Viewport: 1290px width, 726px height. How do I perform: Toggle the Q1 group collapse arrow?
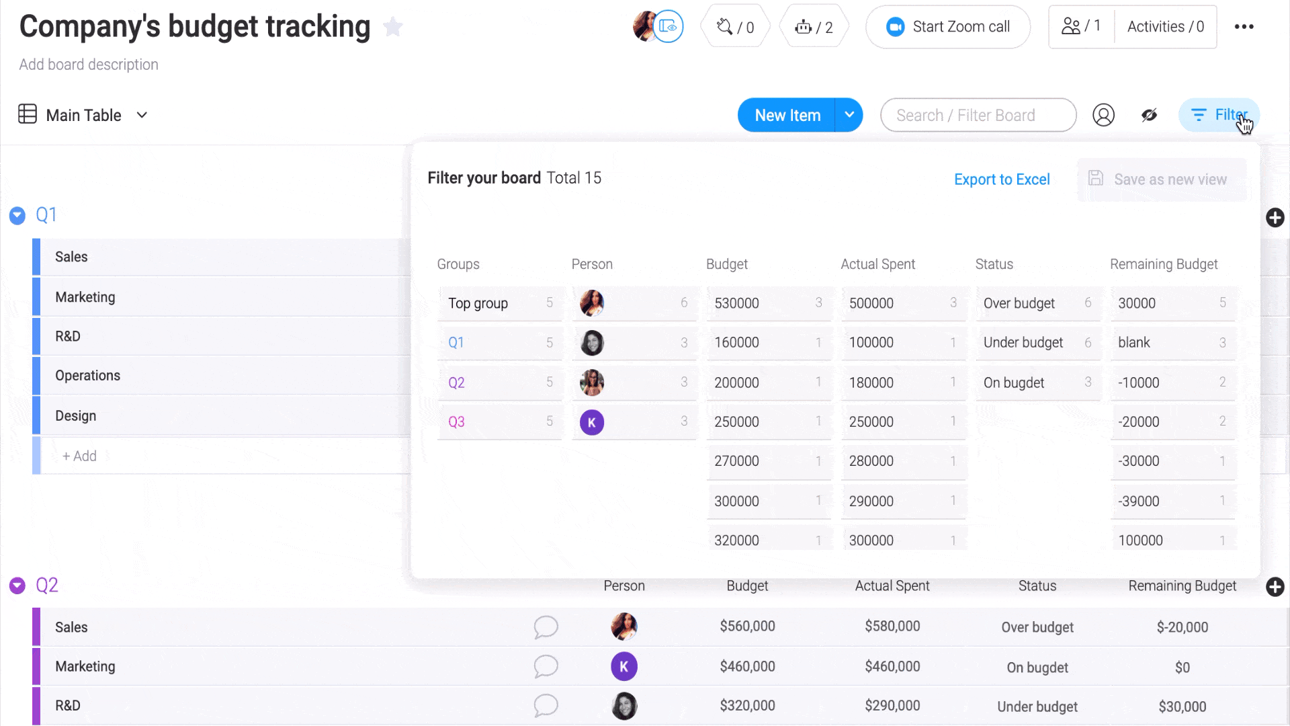tap(16, 214)
